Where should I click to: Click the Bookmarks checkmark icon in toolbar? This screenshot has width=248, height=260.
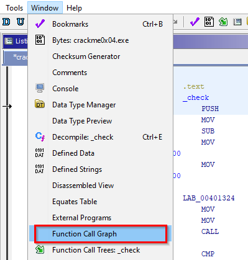(195, 22)
